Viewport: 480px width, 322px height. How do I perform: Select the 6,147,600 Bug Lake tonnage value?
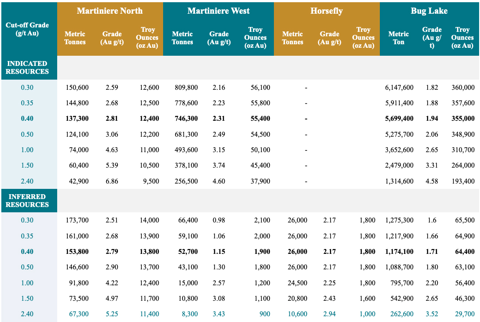pyautogui.click(x=399, y=88)
